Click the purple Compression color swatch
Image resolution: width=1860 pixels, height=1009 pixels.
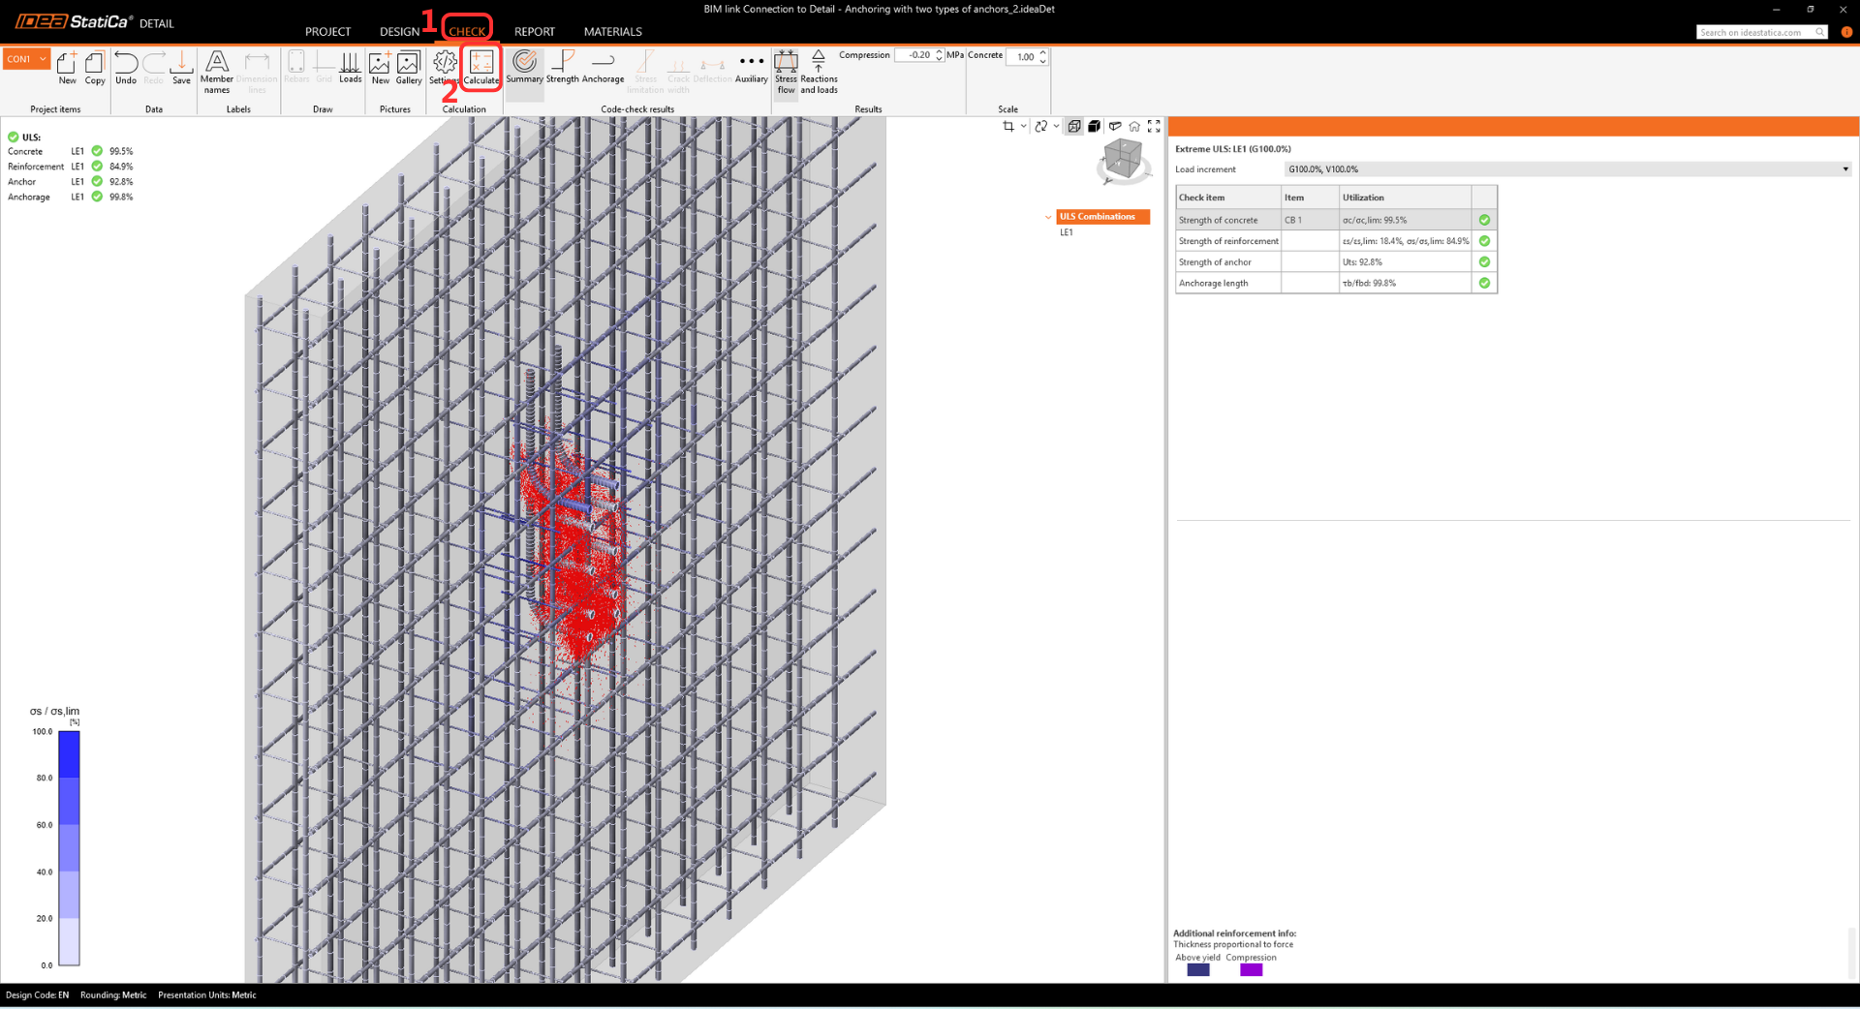click(x=1251, y=970)
